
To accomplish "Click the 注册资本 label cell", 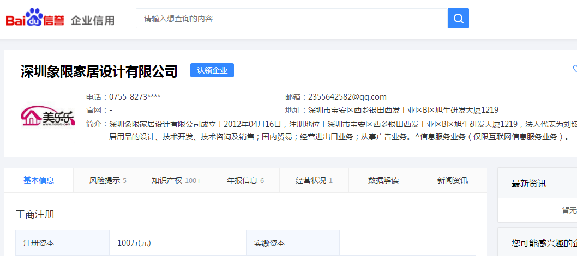I will (x=62, y=243).
